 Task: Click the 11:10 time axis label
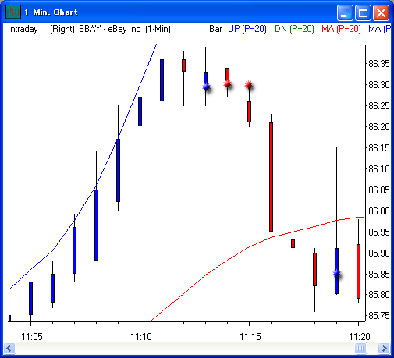click(x=140, y=337)
